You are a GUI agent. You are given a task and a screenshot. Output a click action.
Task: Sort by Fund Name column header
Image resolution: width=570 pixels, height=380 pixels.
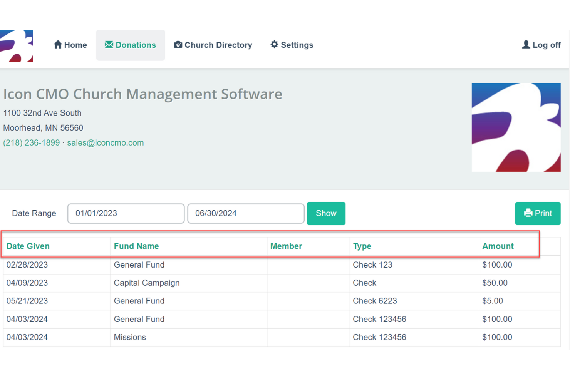click(x=136, y=246)
